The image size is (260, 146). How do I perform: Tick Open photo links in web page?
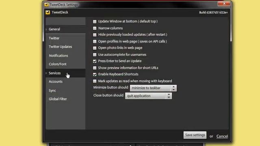click(x=95, y=48)
